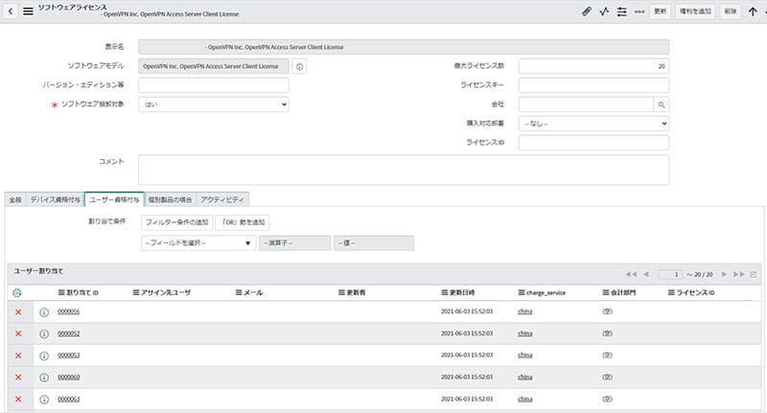This screenshot has width=767, height=413.
Task: Switch to the 個別製品の場合 tab
Action: point(171,200)
